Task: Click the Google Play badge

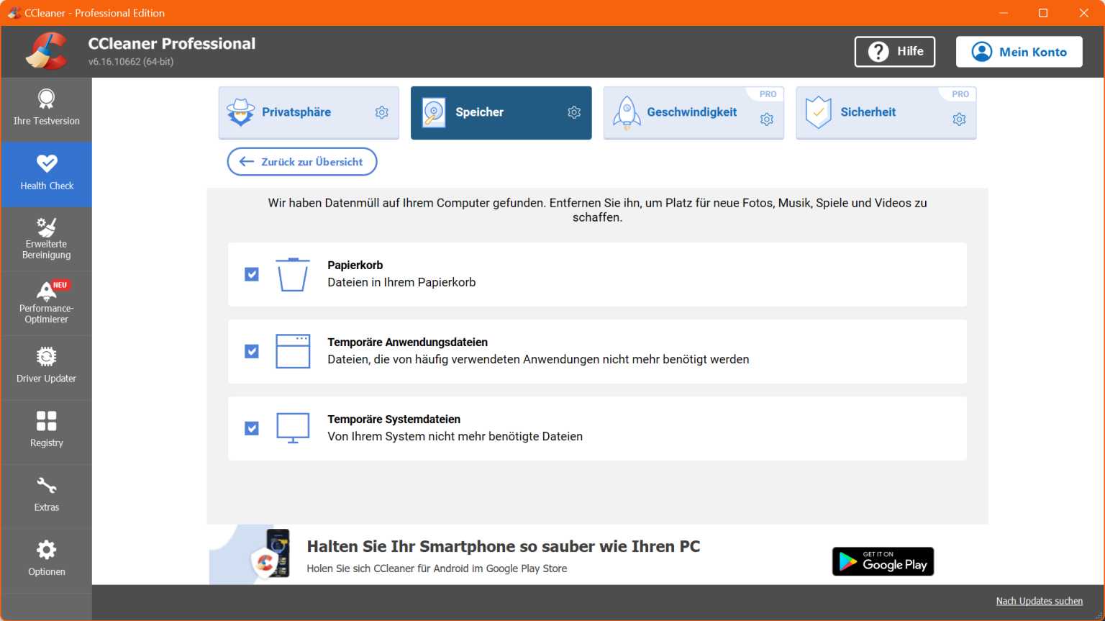Action: [x=883, y=561]
